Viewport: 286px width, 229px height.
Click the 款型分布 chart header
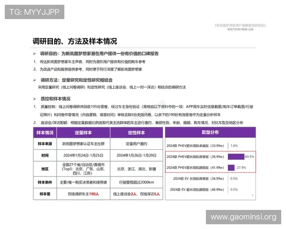(x=210, y=132)
